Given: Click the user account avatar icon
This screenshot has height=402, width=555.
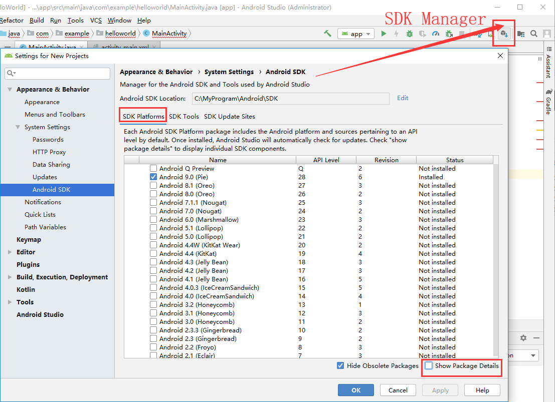Looking at the screenshot, I should pyautogui.click(x=547, y=34).
